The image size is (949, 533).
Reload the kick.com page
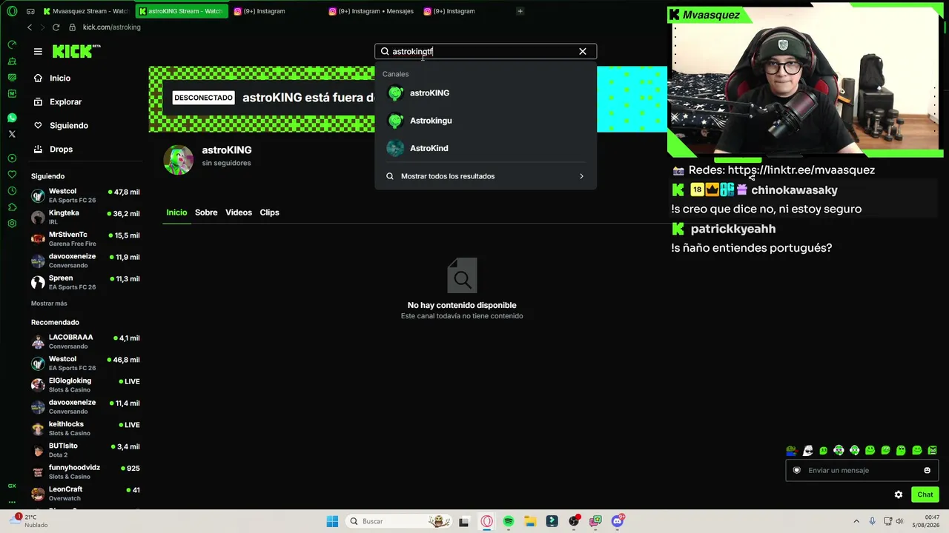tap(56, 27)
